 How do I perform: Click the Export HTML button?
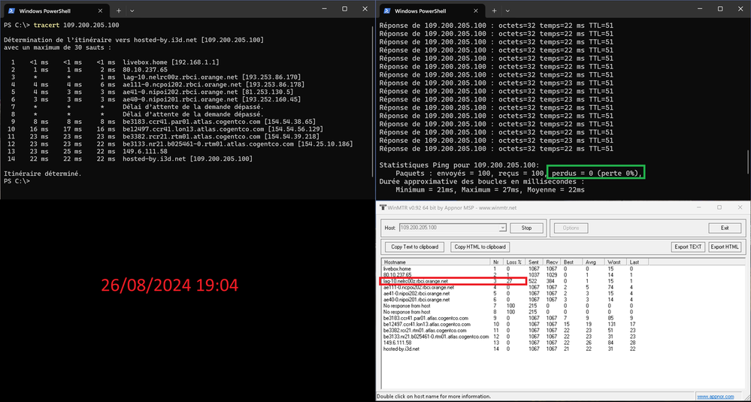click(725, 246)
